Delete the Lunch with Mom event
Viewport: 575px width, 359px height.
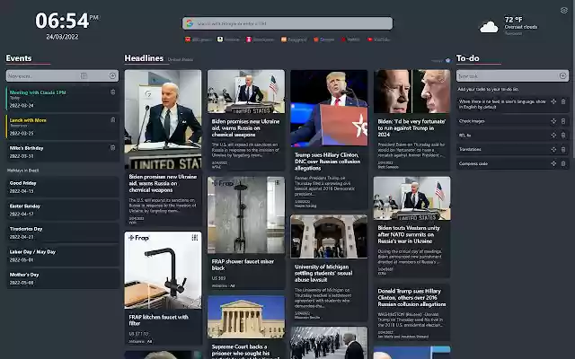tap(112, 119)
